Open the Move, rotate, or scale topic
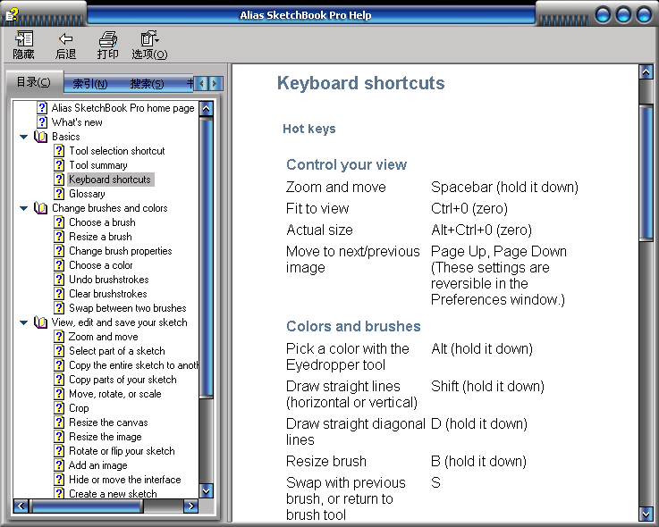This screenshot has height=527, width=659. click(115, 394)
